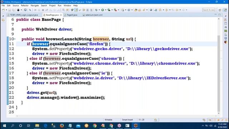The width and height of the screenshot is (229, 129).
Task: Click the Open Perspective icon
Action: 220,10
